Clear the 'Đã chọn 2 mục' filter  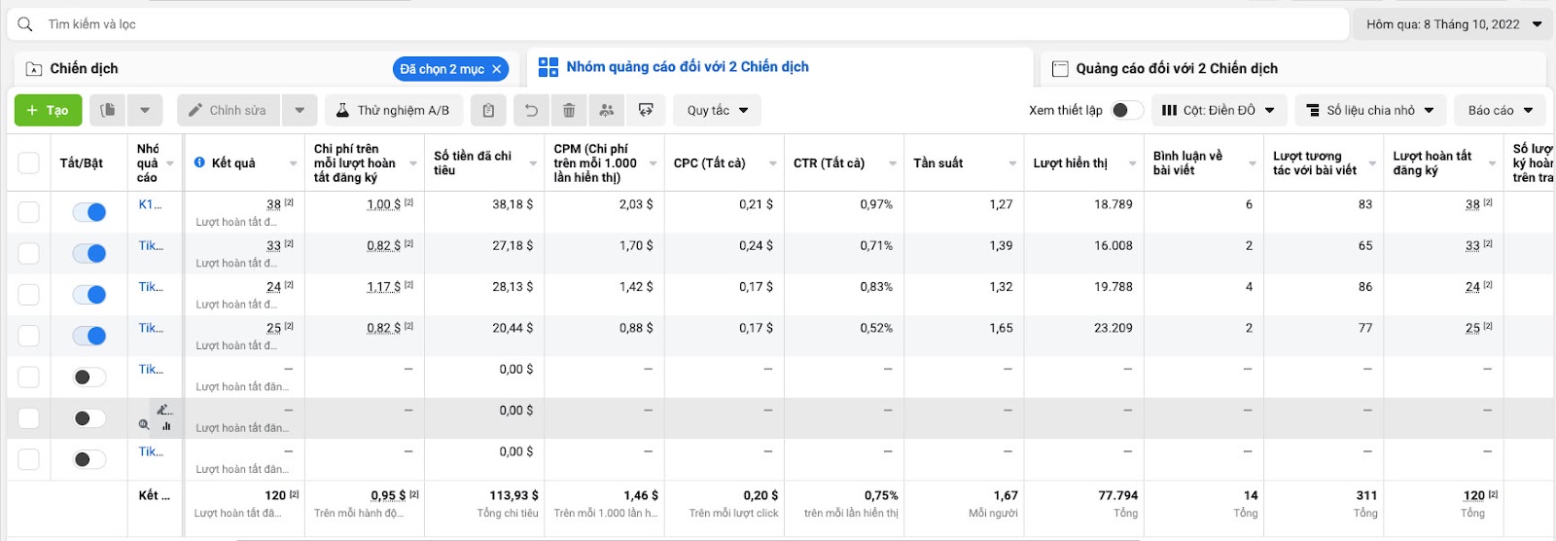(497, 69)
